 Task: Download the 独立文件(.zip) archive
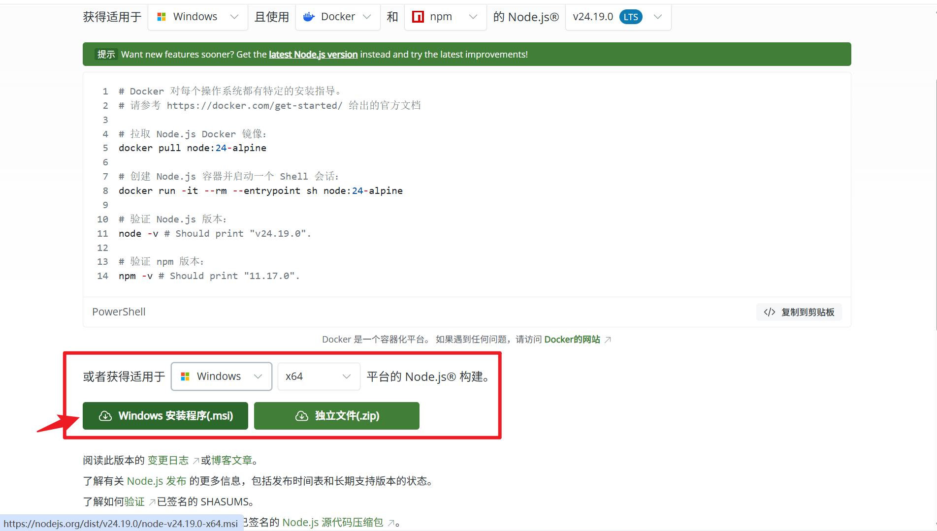coord(337,416)
